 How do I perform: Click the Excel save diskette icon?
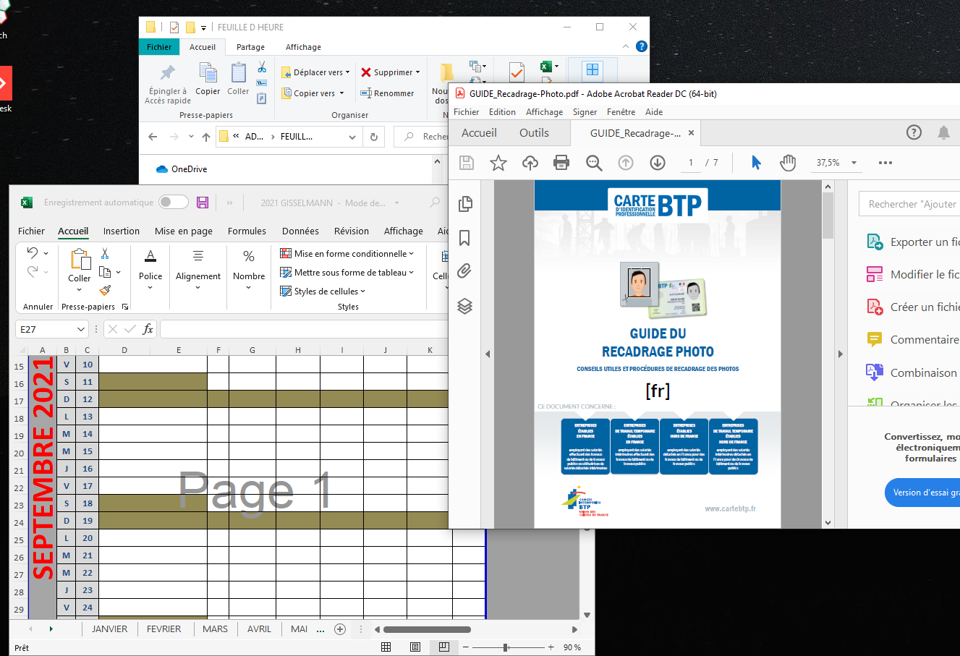coord(203,203)
